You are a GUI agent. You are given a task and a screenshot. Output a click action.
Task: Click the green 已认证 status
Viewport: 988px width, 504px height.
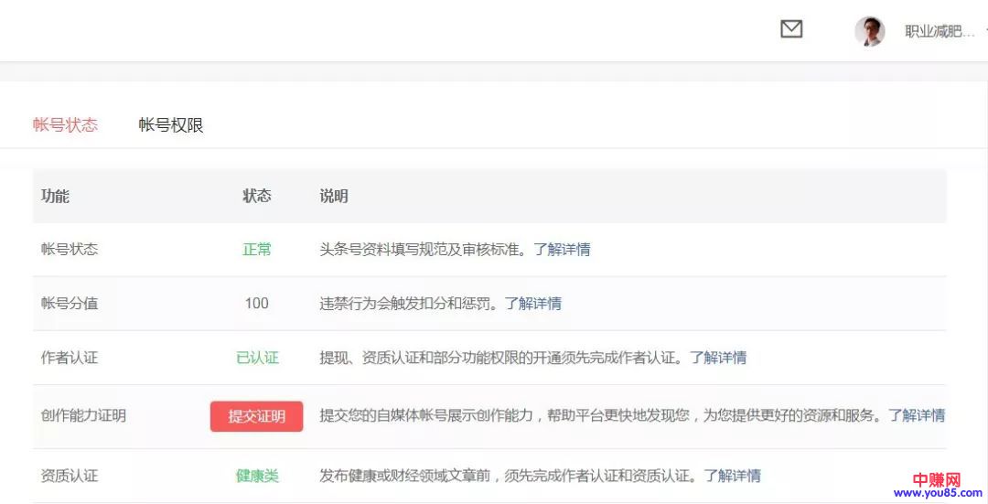click(257, 358)
